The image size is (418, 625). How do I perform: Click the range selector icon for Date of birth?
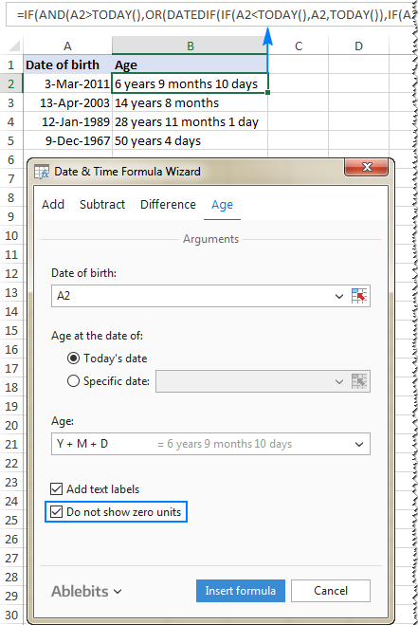359,296
